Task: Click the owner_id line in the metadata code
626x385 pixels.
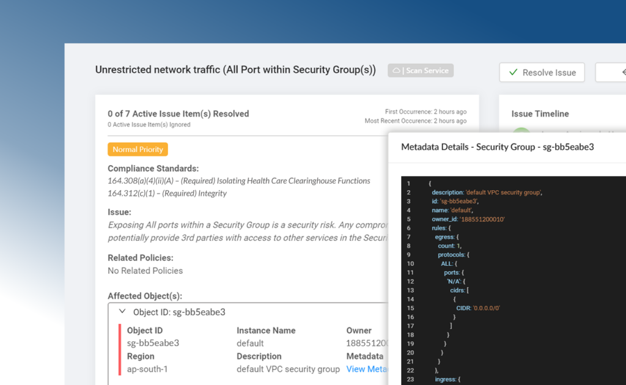Action: pyautogui.click(x=468, y=219)
